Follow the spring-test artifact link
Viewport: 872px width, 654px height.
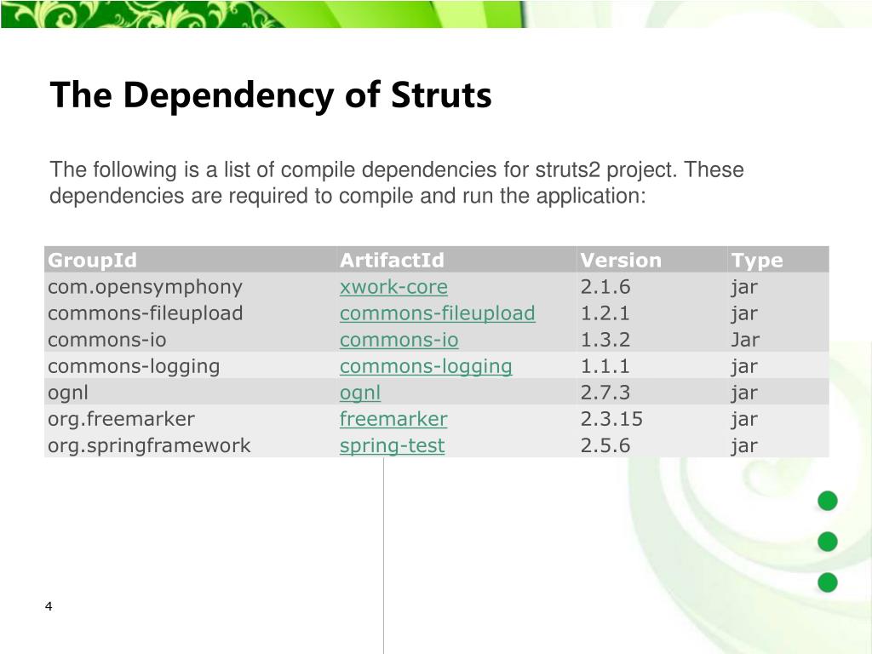tap(392, 445)
